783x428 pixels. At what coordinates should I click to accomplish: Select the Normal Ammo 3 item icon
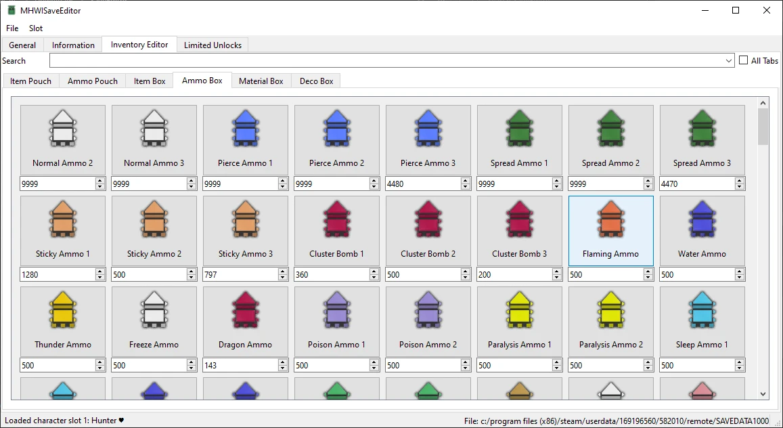(154, 129)
